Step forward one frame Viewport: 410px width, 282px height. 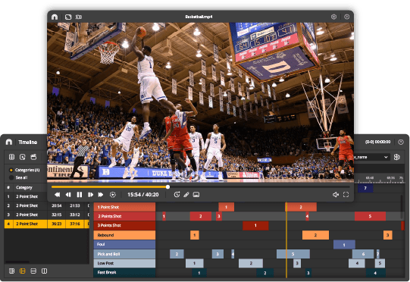(x=90, y=195)
